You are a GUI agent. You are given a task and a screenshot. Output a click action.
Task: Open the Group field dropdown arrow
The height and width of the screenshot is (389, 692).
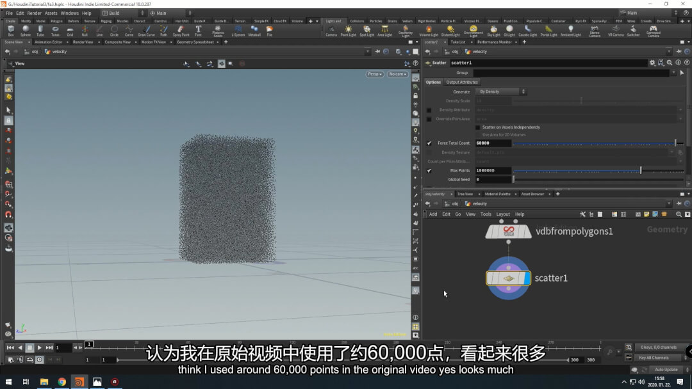pyautogui.click(x=673, y=73)
